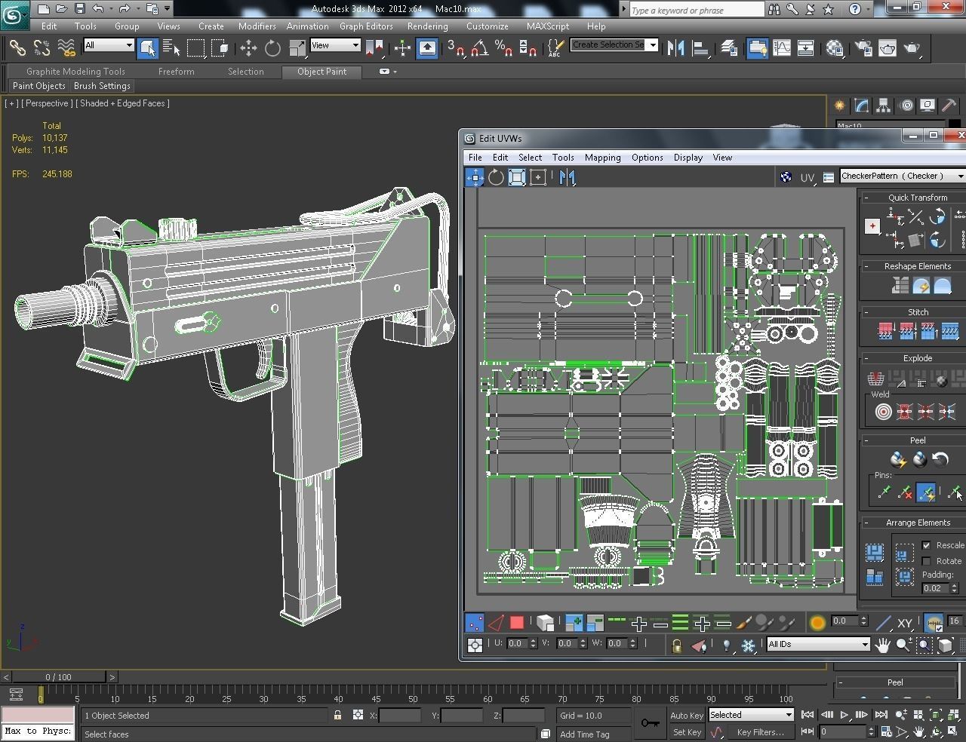Click the Unlink Selection icon
Screen dimensions: 966x742
[42, 48]
